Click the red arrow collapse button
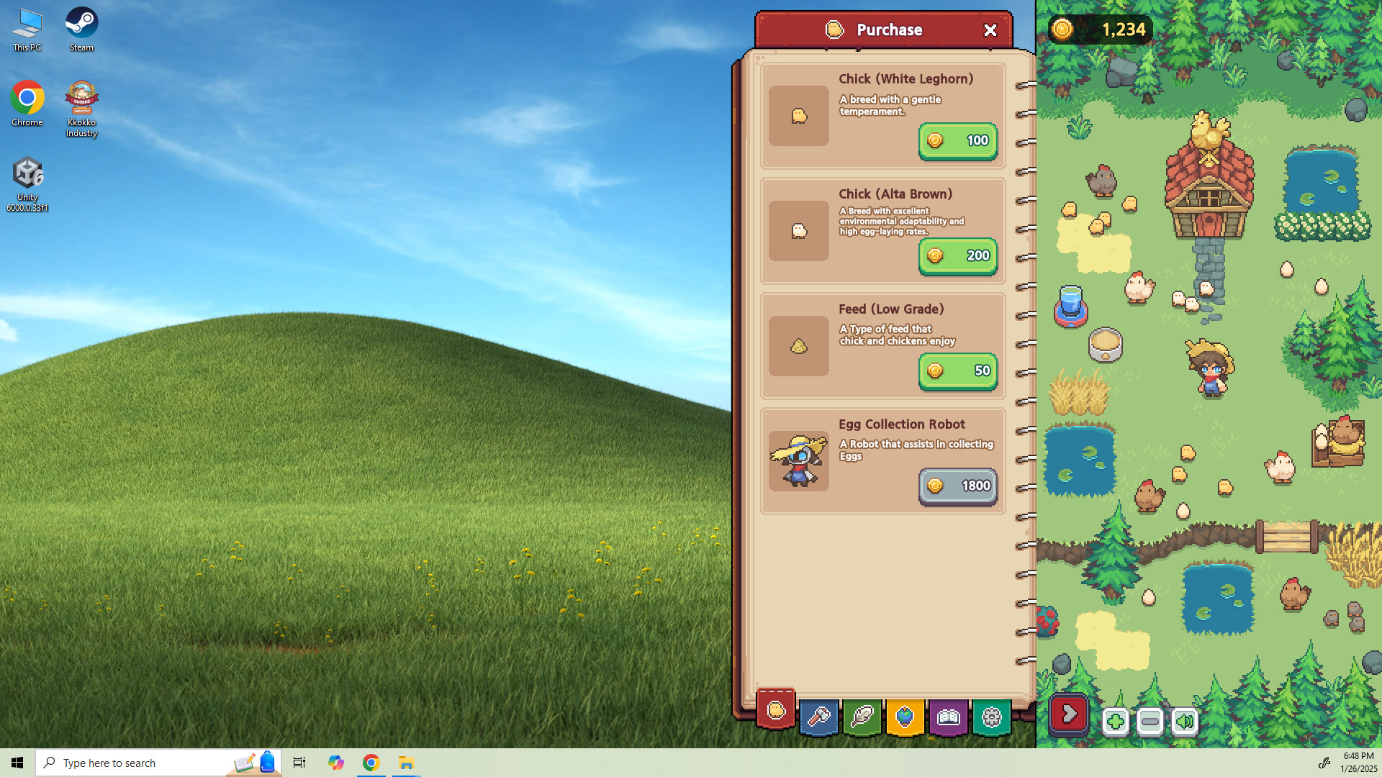This screenshot has height=777, width=1382. pyautogui.click(x=1069, y=715)
